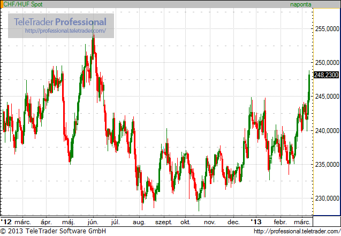Click the 240,0000 price axis label

pos(327,131)
